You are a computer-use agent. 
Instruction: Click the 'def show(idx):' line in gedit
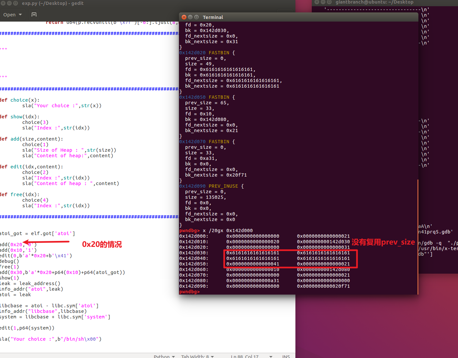click(x=20, y=117)
